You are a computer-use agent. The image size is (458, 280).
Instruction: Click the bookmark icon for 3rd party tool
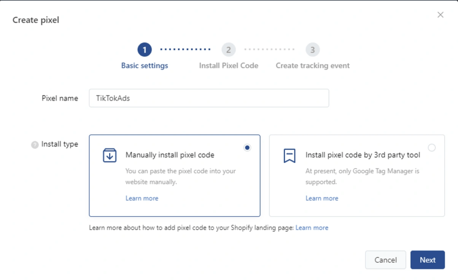[x=289, y=155]
